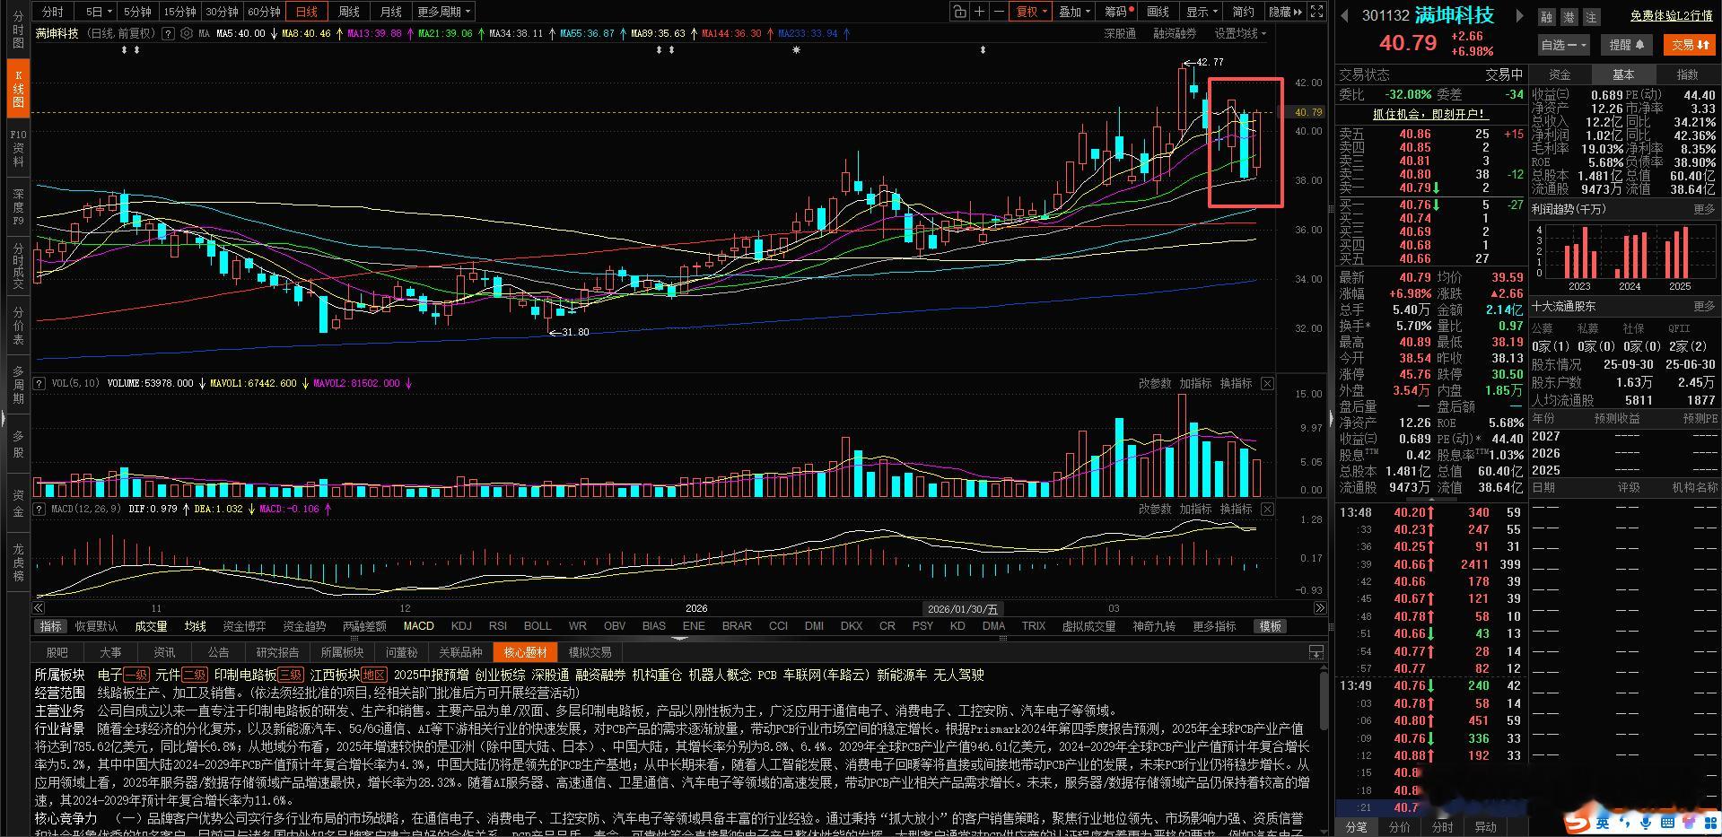Click the 注 tag icon

point(1591,17)
